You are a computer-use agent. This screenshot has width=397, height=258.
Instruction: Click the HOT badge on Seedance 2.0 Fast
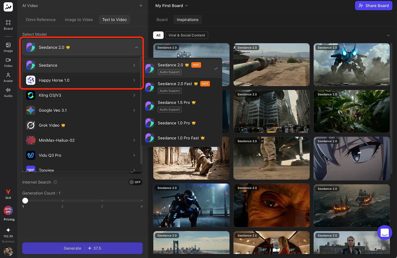(x=205, y=84)
